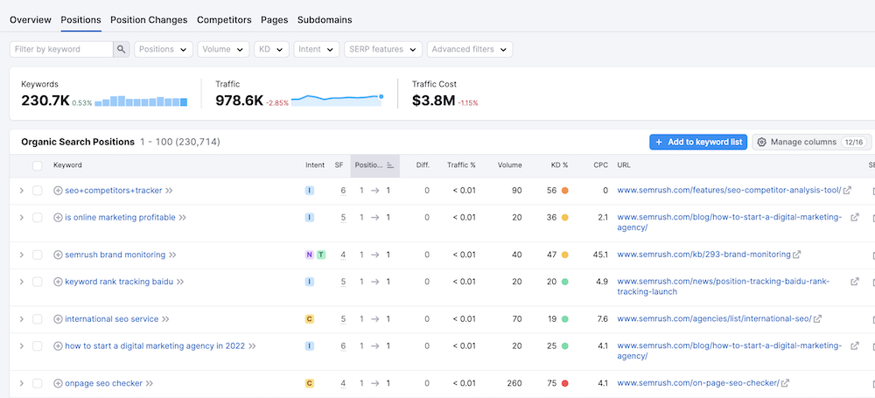This screenshot has height=398, width=875.
Task: Switch to the Overview tab
Action: point(31,19)
